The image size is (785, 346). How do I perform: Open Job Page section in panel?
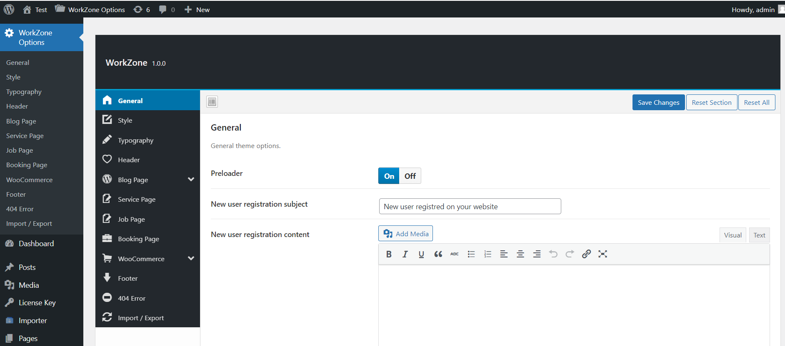147,219
